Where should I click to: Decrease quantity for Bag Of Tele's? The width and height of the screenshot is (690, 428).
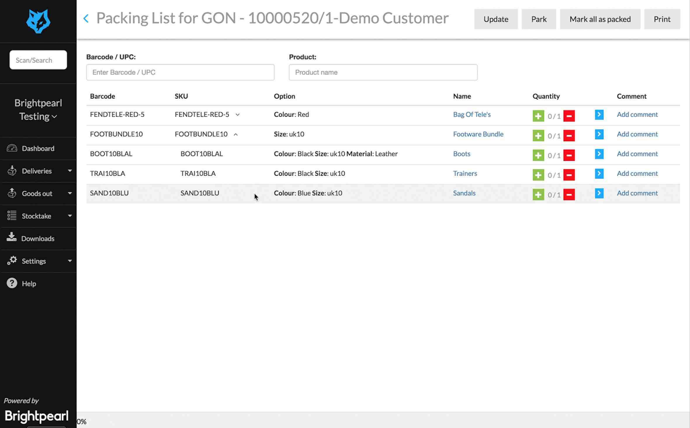tap(569, 116)
